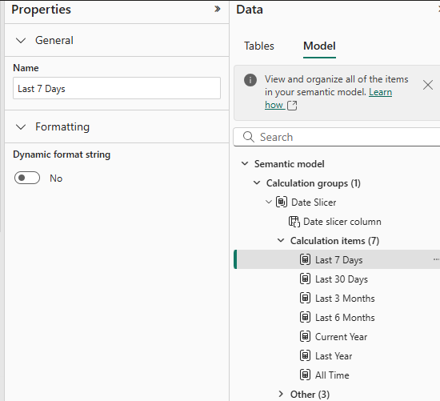Collapse the Semantic model node
The image size is (440, 401).
click(x=245, y=163)
